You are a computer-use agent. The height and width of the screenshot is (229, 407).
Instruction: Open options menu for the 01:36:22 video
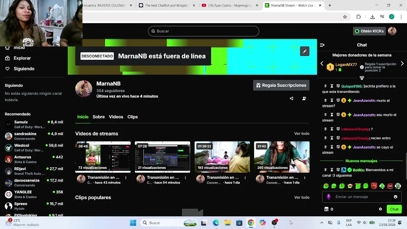click(245, 178)
